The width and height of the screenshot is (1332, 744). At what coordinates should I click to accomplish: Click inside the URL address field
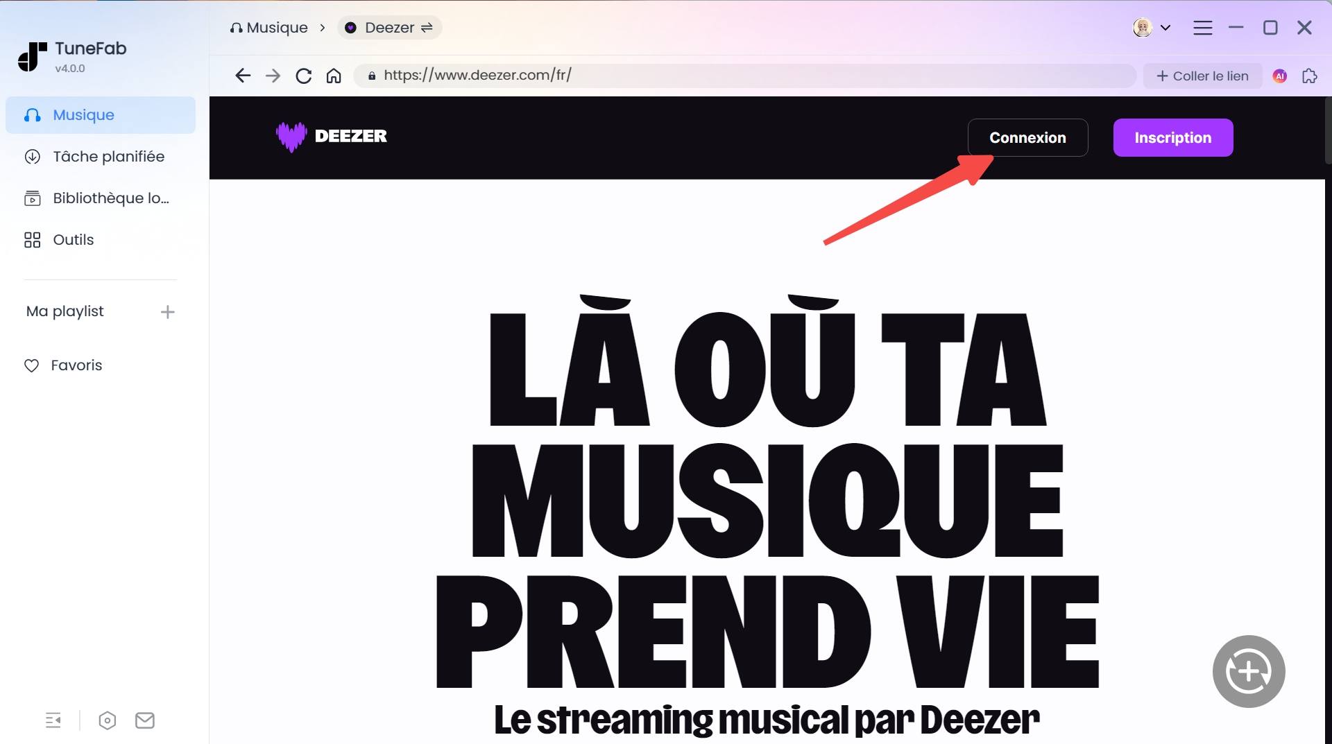(x=694, y=76)
